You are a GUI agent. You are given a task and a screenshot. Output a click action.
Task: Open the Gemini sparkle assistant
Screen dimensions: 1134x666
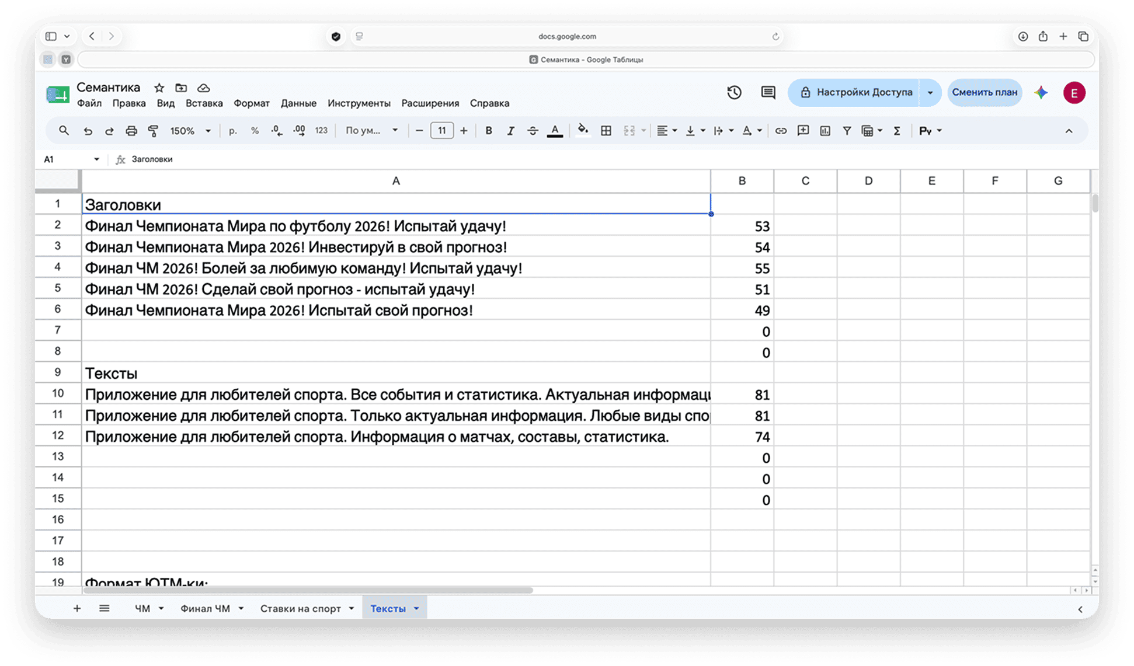pyautogui.click(x=1041, y=92)
